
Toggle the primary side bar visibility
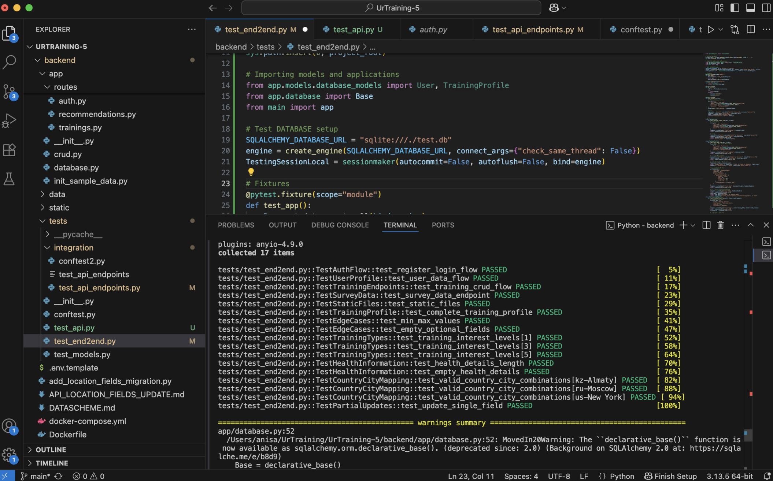pyautogui.click(x=735, y=8)
